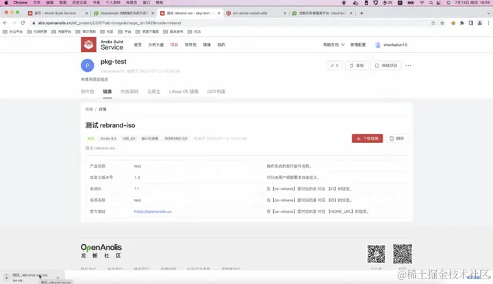
Task: Close the src-anolis-os/scl-utils tab
Action: 285,13
